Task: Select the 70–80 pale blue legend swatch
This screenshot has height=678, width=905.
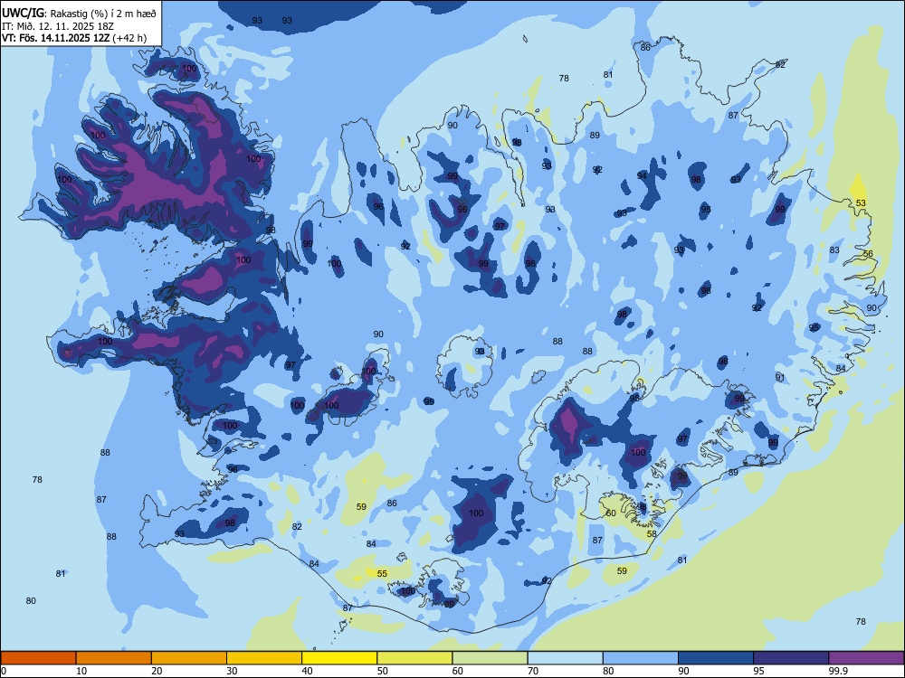Action: coord(565,658)
